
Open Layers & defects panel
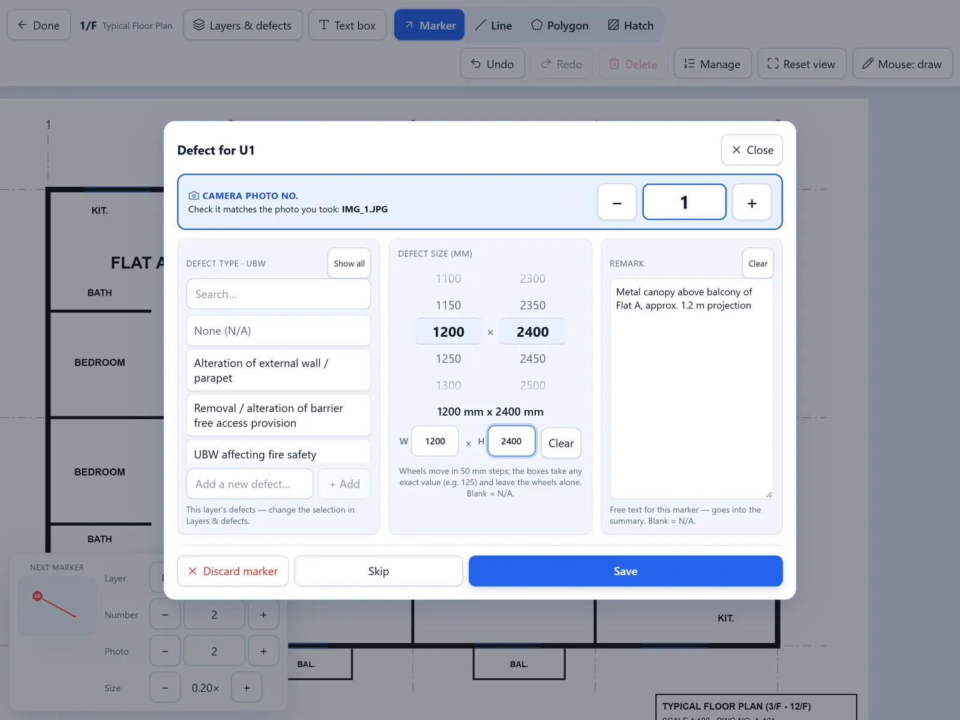coord(243,25)
